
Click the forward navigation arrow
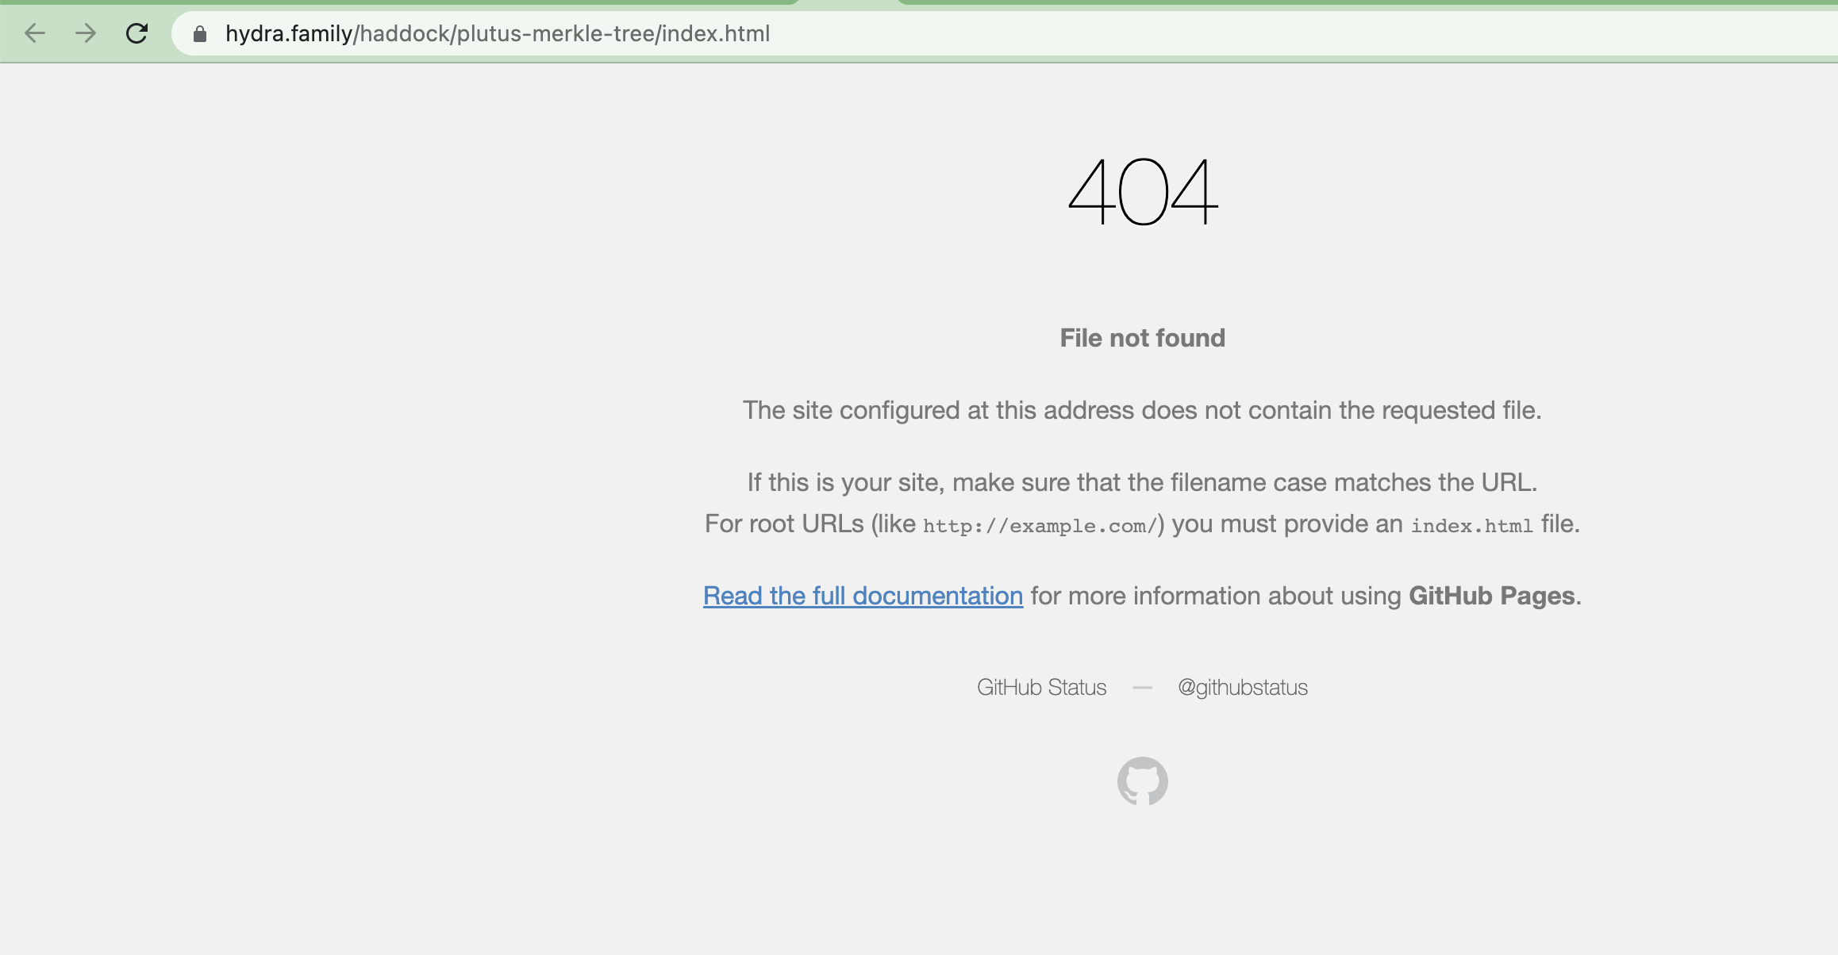84,33
